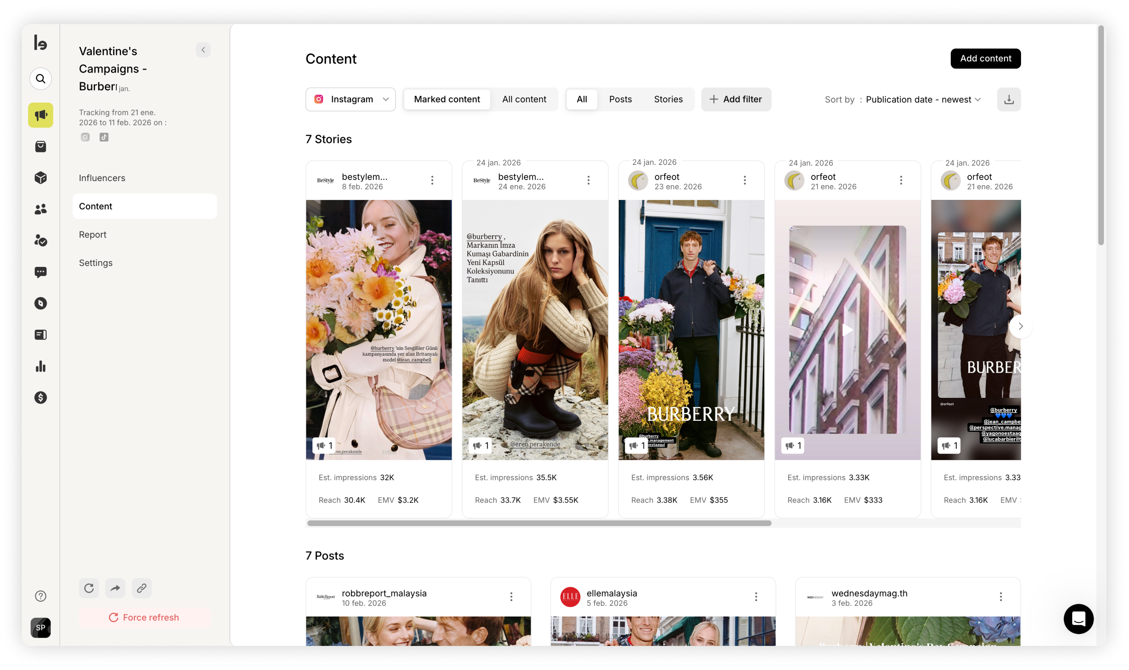1129x670 pixels.
Task: Click the Force refresh button
Action: pyautogui.click(x=145, y=618)
